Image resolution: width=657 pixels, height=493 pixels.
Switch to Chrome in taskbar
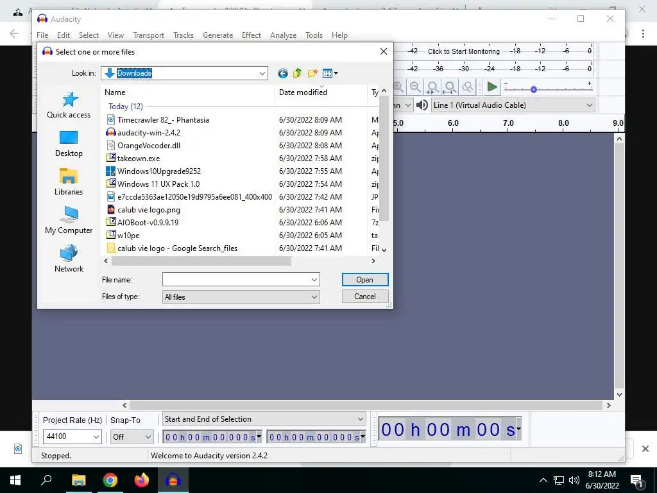(x=110, y=480)
